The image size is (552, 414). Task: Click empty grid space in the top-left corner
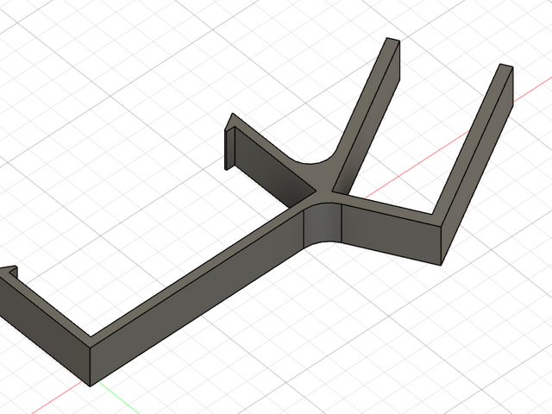(52, 43)
